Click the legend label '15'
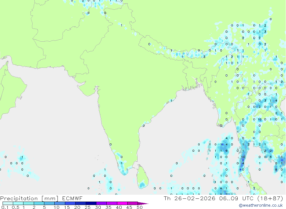This screenshot has height=209, width=286. pyautogui.click(x=67, y=207)
